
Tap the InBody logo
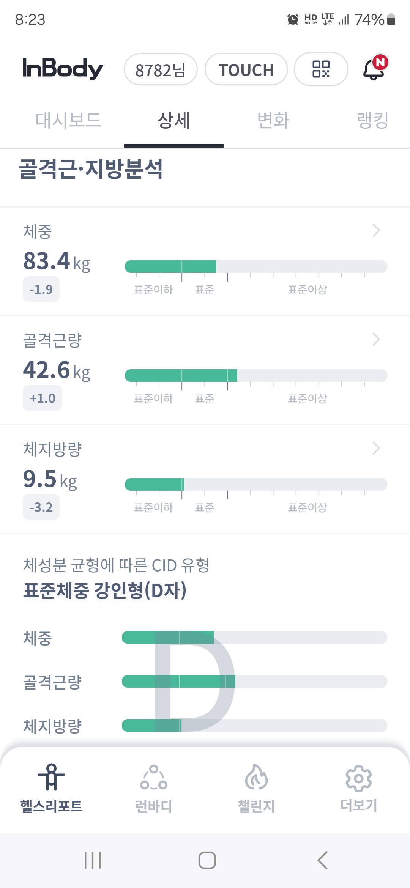tap(63, 69)
